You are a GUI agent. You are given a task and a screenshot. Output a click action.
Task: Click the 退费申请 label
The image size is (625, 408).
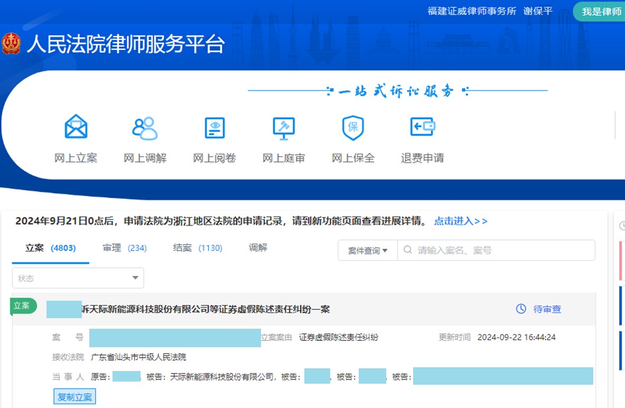tap(423, 159)
